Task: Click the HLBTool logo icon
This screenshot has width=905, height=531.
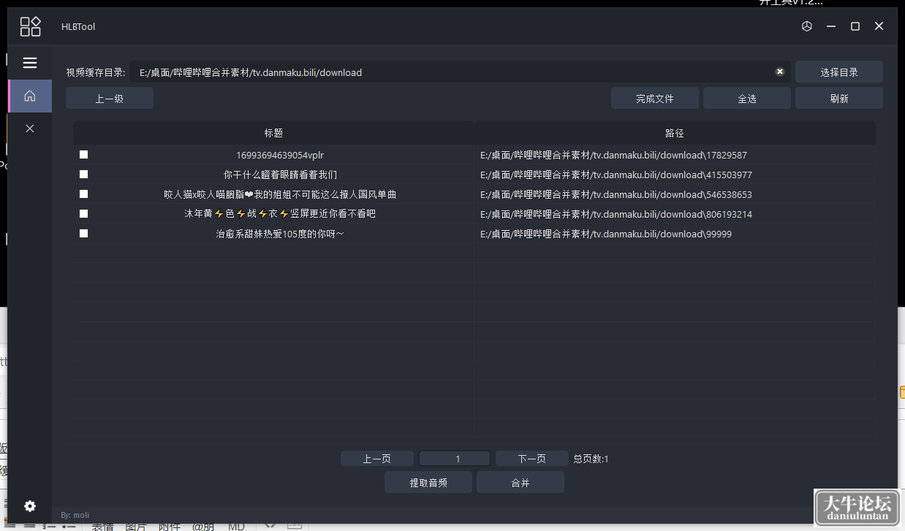Action: point(30,26)
